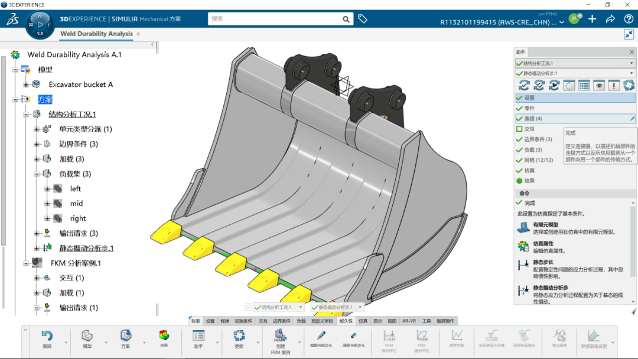Expand the Excavator bucket A tree node

coord(25,84)
